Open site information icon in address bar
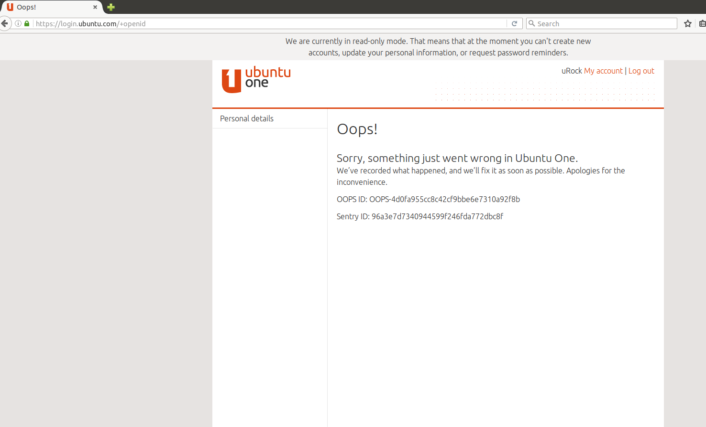The image size is (706, 427). tap(18, 23)
